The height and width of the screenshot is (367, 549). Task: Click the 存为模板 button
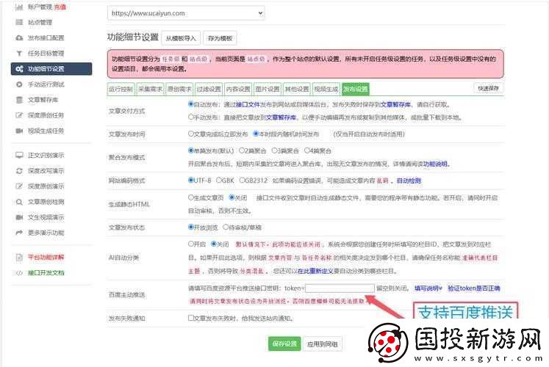[x=220, y=38]
